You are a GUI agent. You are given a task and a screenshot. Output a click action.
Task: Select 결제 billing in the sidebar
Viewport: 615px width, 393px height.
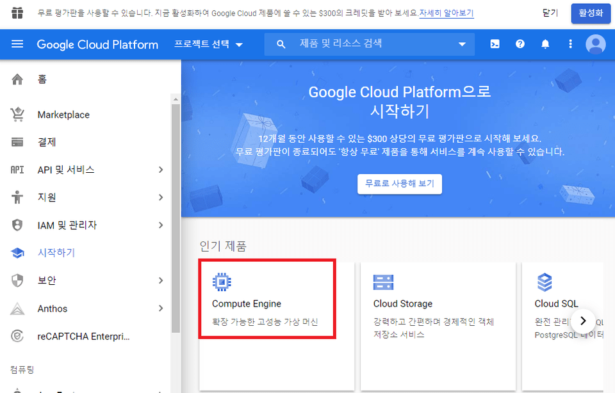(47, 142)
